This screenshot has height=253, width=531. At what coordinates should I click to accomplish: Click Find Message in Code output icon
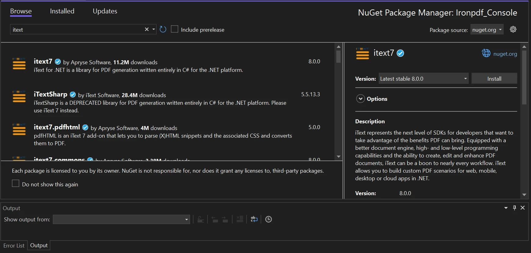point(200,219)
